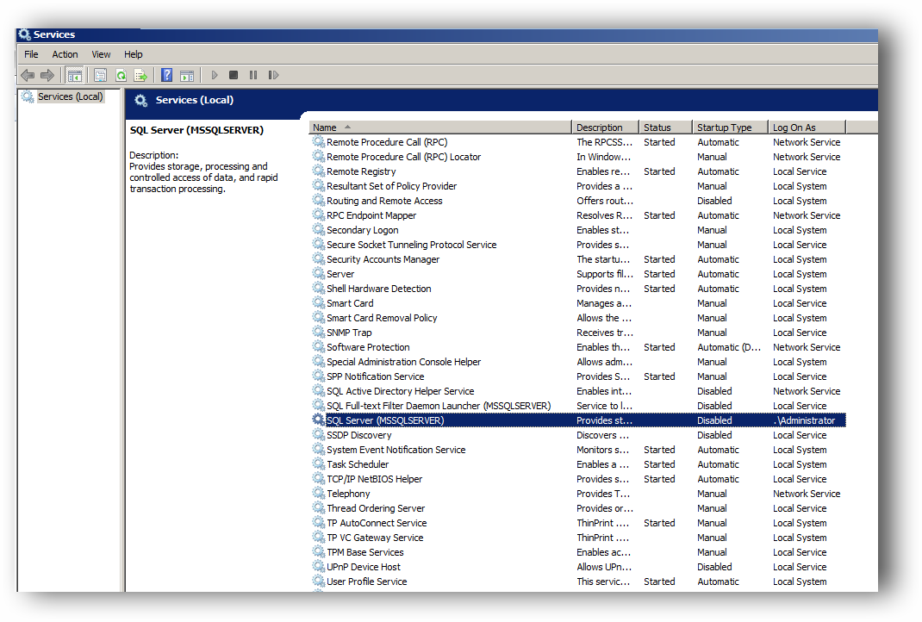Click the gear icon next to TPM Base Services
This screenshot has width=922, height=622.
318,551
